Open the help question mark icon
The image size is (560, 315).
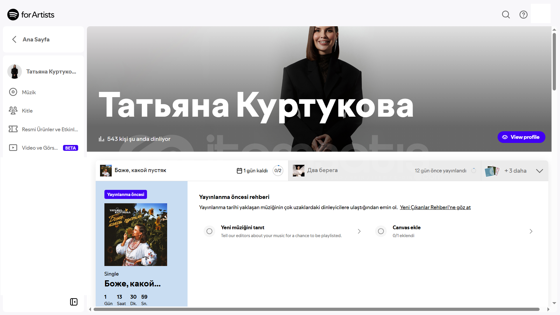click(523, 15)
